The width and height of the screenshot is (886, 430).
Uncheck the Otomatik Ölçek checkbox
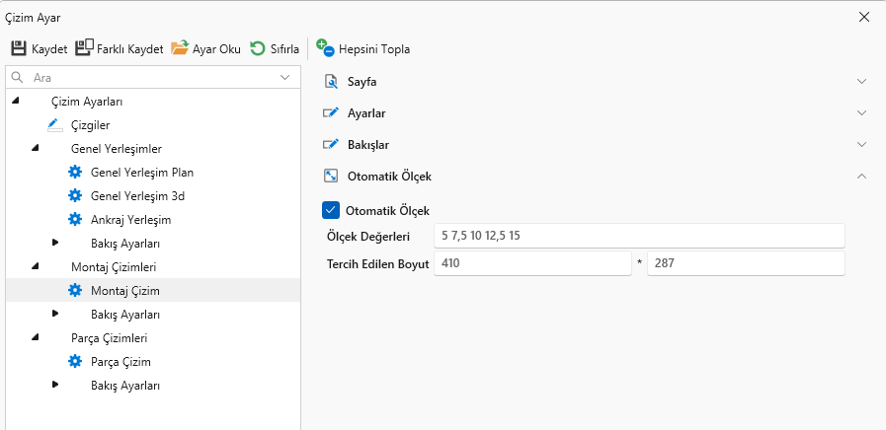[x=332, y=210]
